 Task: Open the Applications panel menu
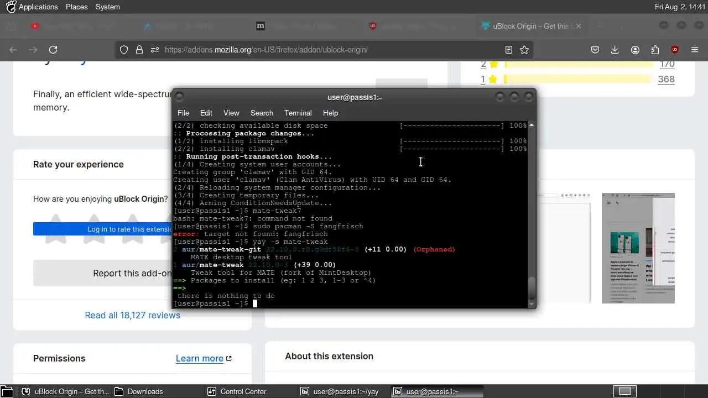point(32,7)
